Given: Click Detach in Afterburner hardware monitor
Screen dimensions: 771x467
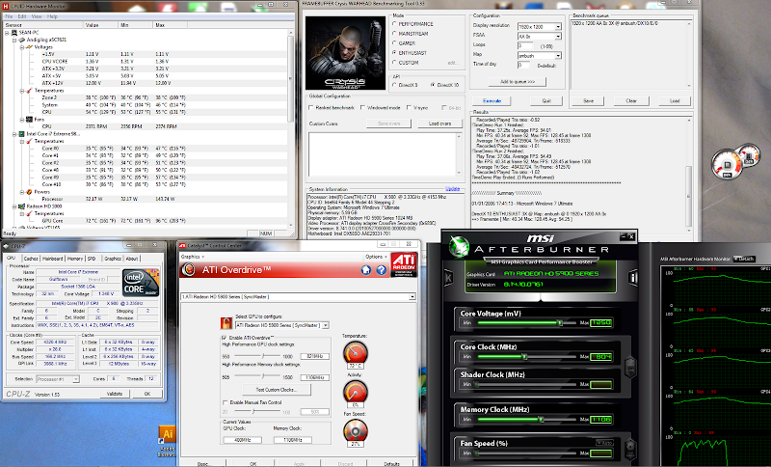Looking at the screenshot, I should click(744, 259).
